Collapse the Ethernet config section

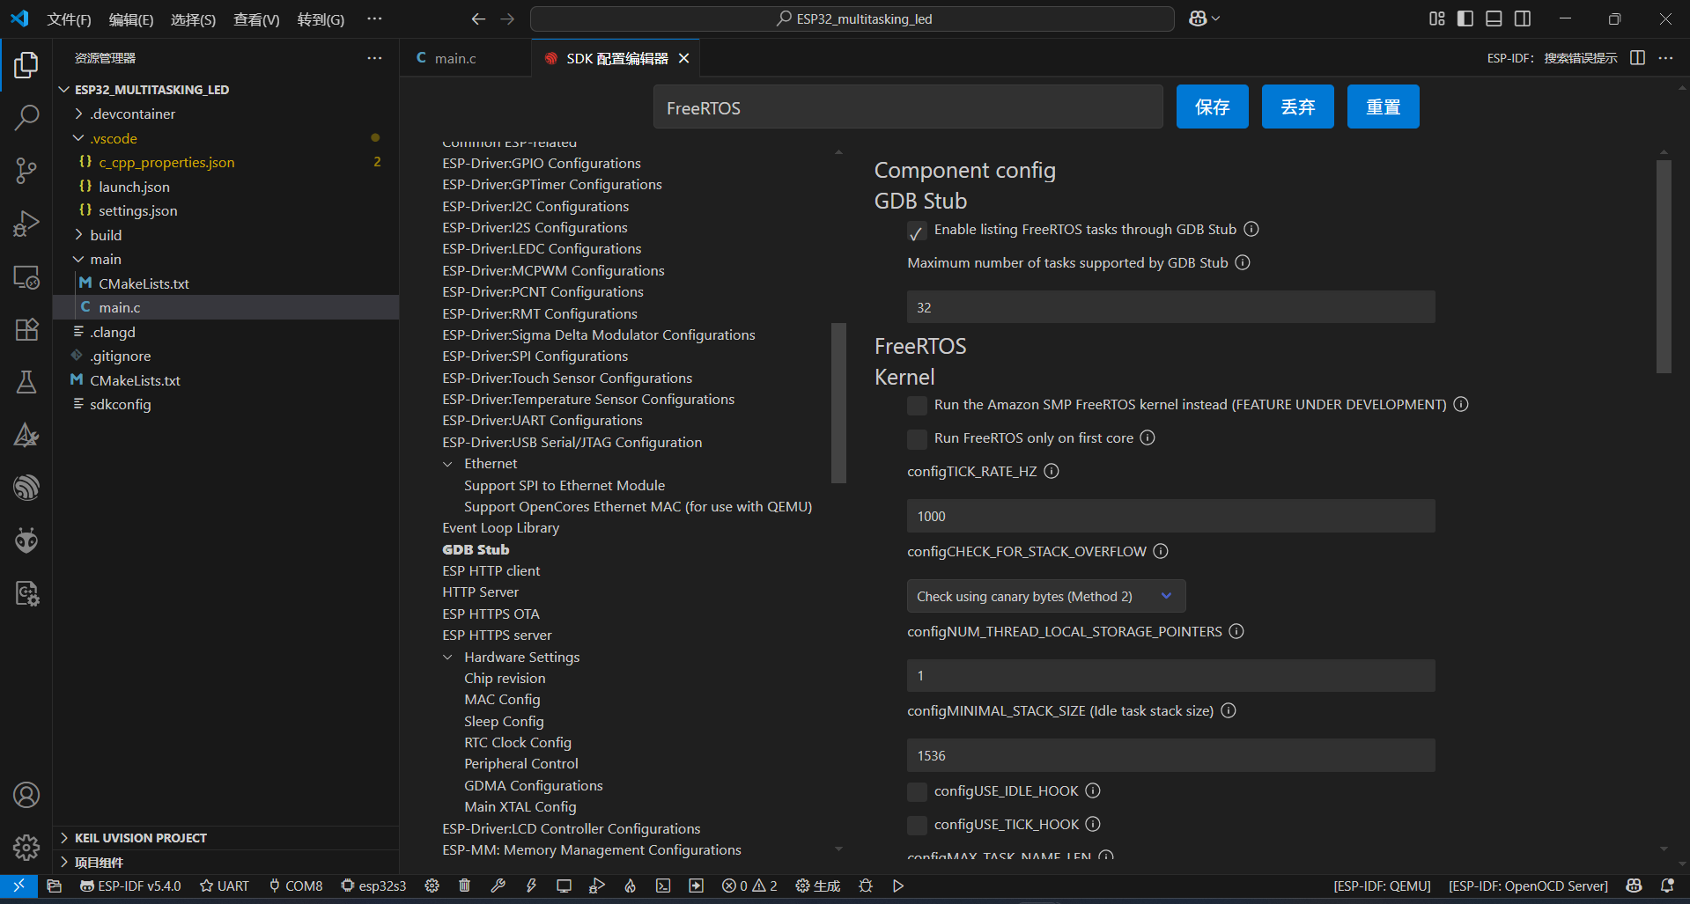447,464
